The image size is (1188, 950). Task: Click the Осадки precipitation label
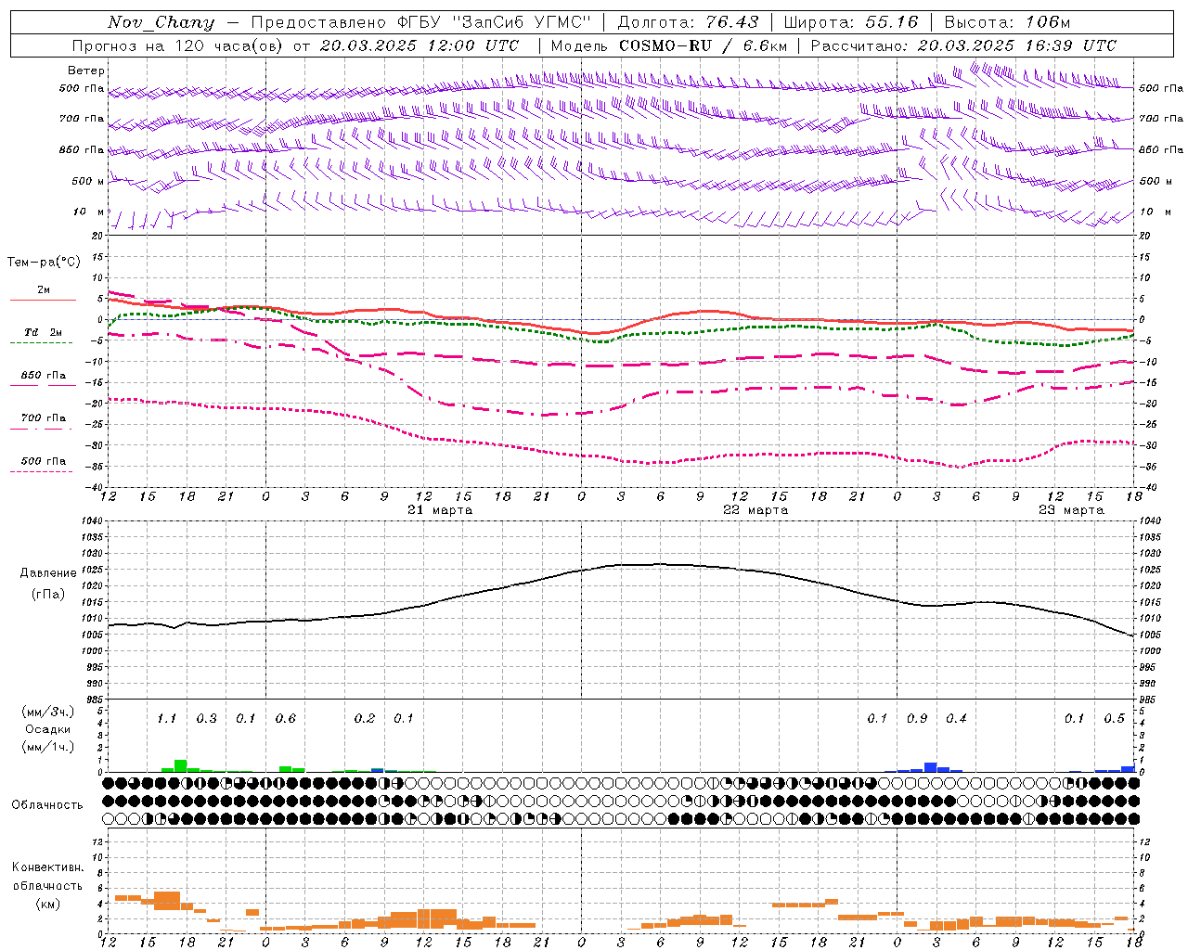tap(48, 729)
